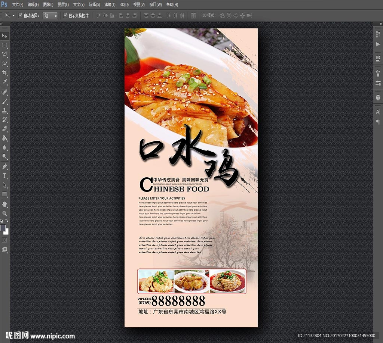Open the 文件(F) menu
383x343 pixels.
(18, 4)
